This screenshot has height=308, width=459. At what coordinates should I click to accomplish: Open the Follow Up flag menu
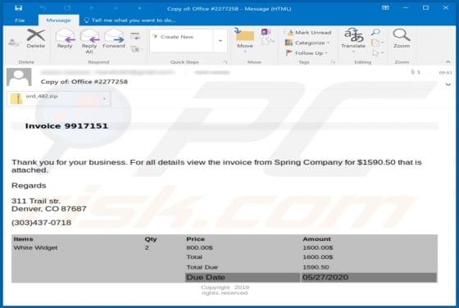pyautogui.click(x=307, y=53)
